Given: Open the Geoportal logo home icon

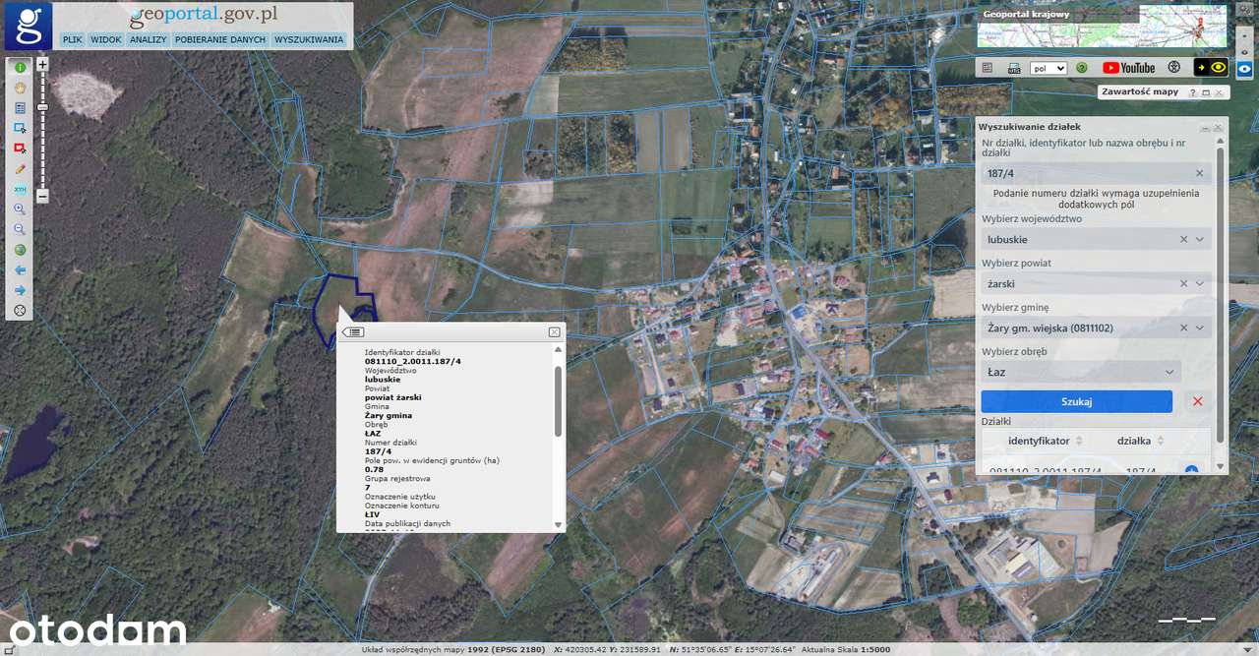Looking at the screenshot, I should coord(29,26).
